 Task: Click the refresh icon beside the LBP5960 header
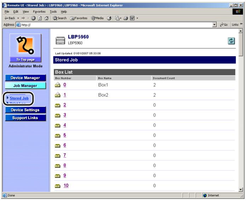(231, 41)
